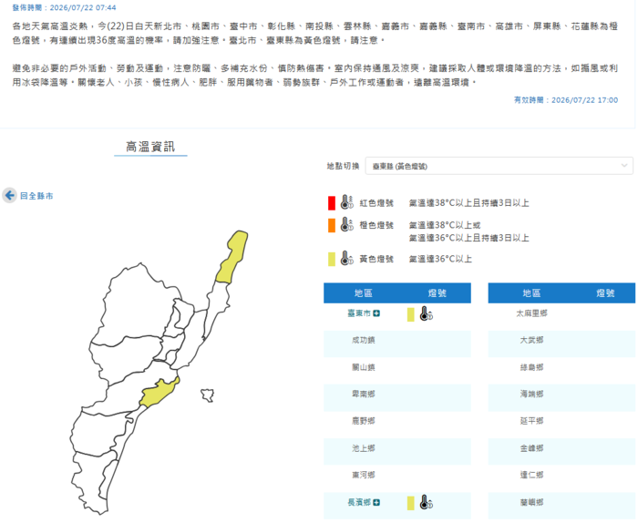Click the thermometer icon in 臺東市 row
Screen dimensions: 638x523
tap(426, 314)
